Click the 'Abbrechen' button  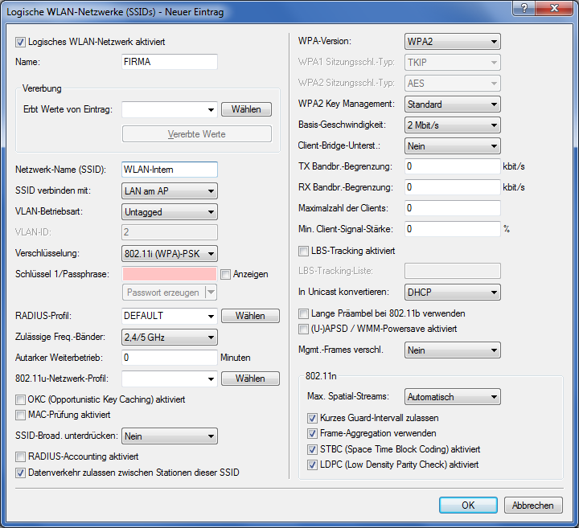[532, 505]
